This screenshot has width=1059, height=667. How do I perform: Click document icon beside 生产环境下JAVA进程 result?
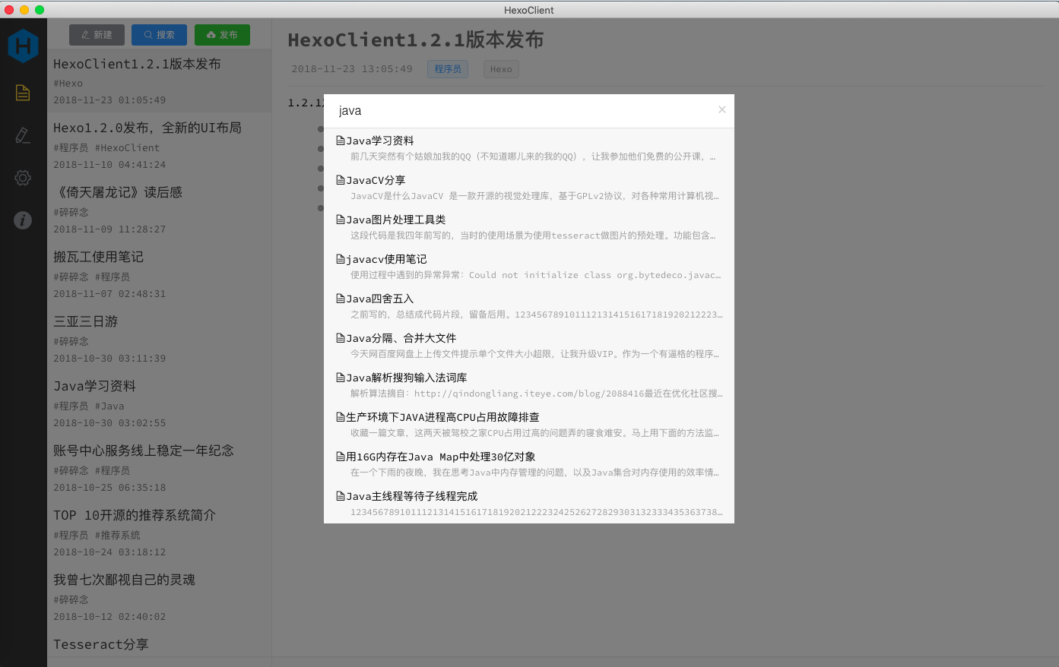coord(341,417)
